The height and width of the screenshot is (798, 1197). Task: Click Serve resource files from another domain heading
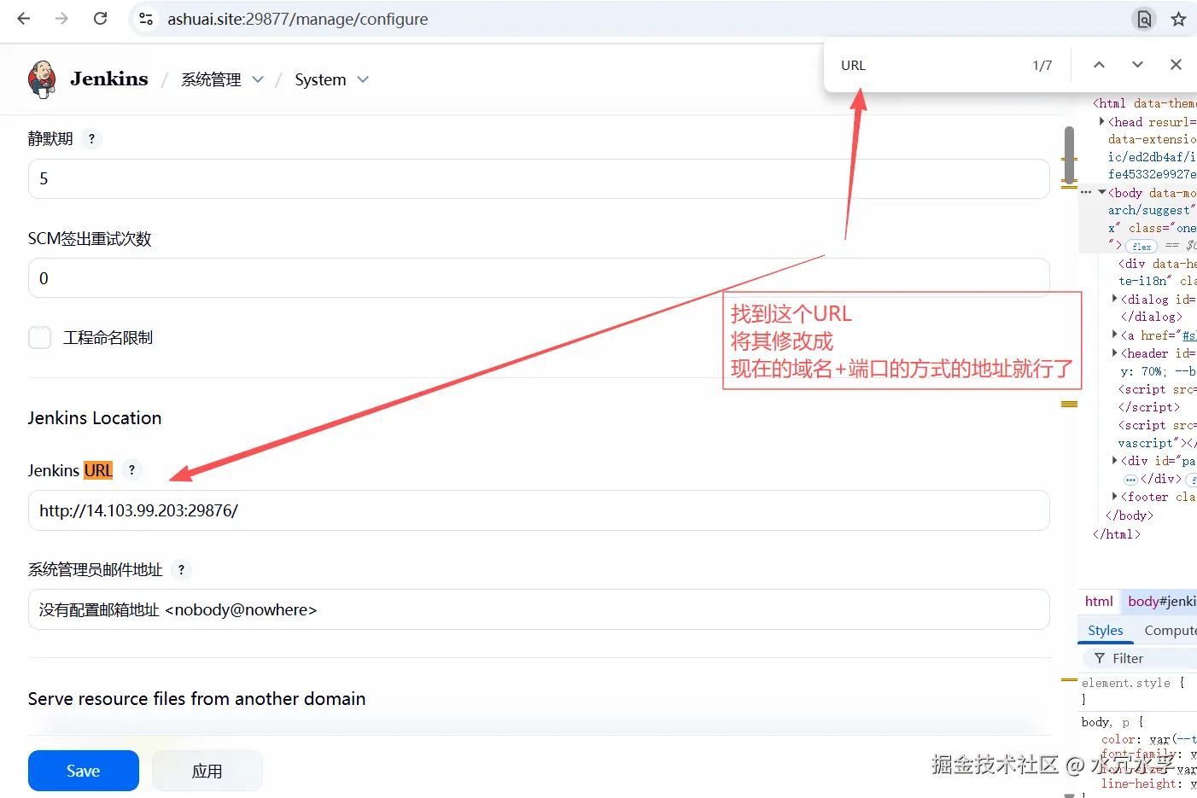196,699
